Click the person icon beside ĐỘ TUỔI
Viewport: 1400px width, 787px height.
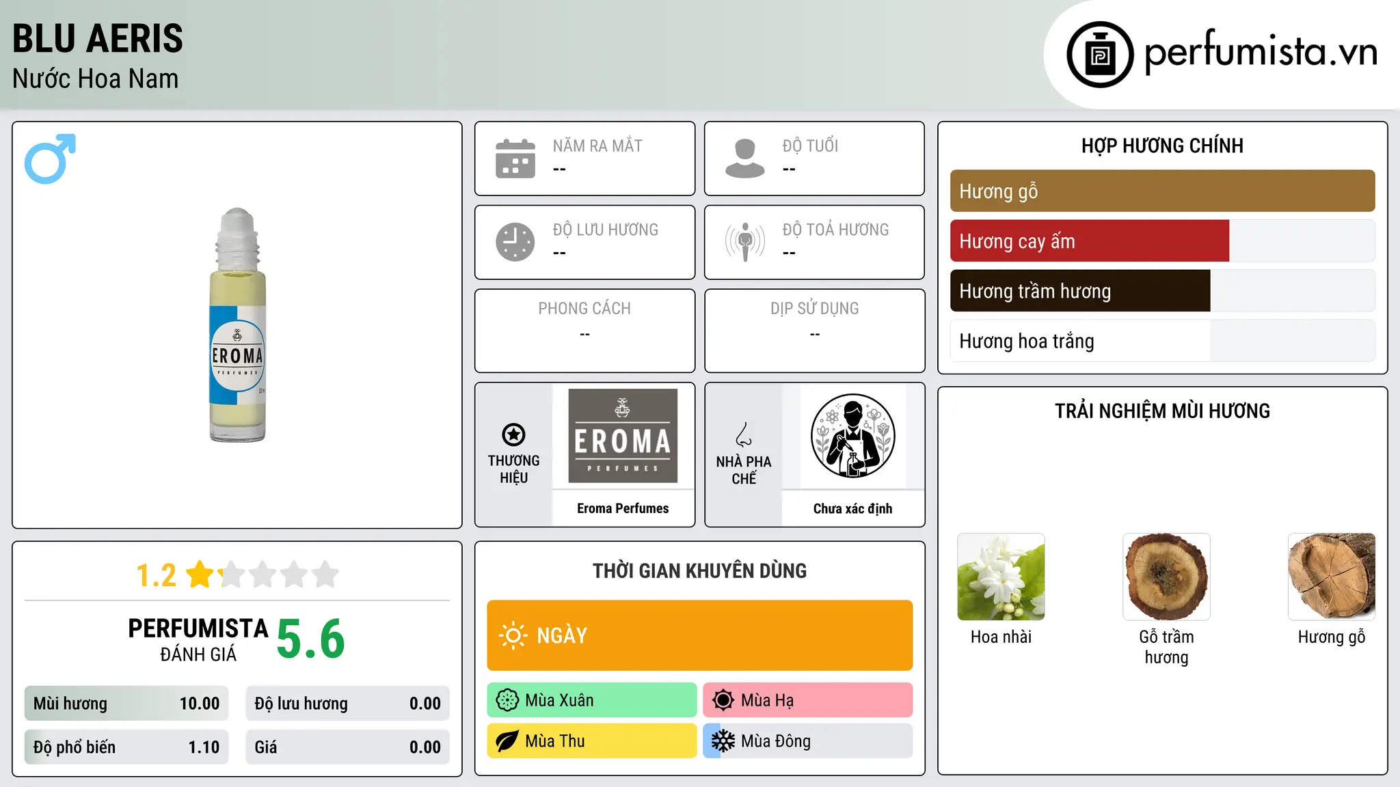click(745, 158)
